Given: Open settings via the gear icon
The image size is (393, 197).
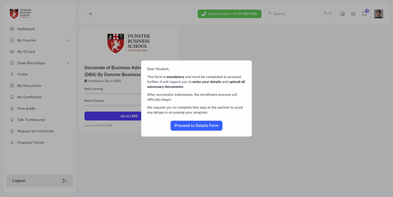Looking at the screenshot, I should (353, 14).
